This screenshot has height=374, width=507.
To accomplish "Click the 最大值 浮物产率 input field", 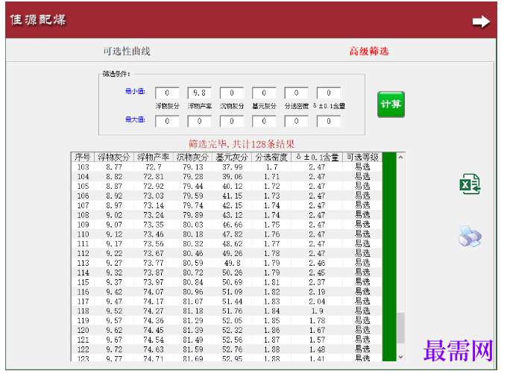I will [x=200, y=122].
